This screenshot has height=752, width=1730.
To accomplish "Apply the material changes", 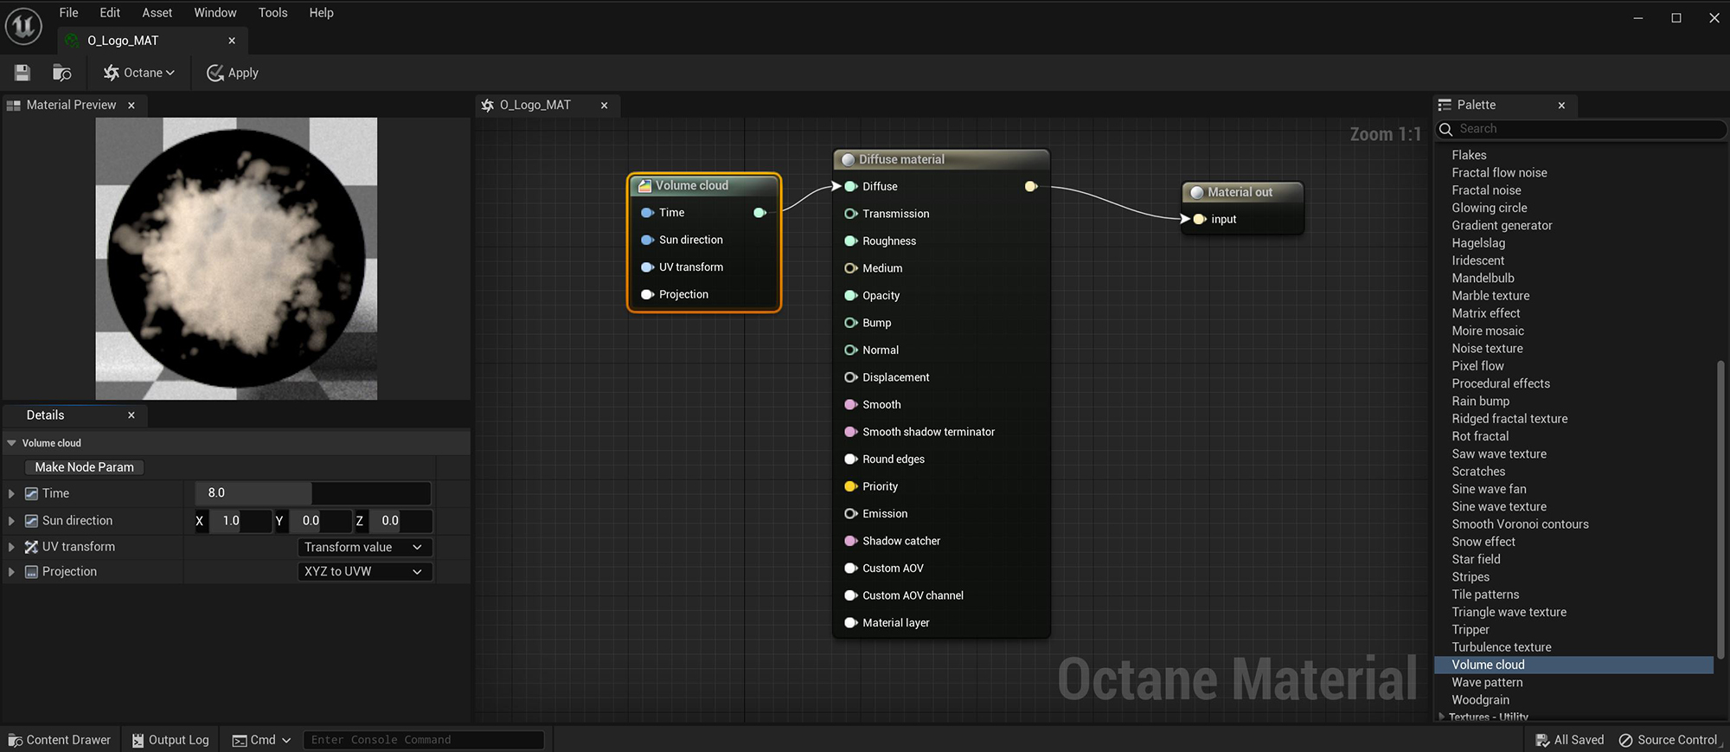I will [x=233, y=73].
